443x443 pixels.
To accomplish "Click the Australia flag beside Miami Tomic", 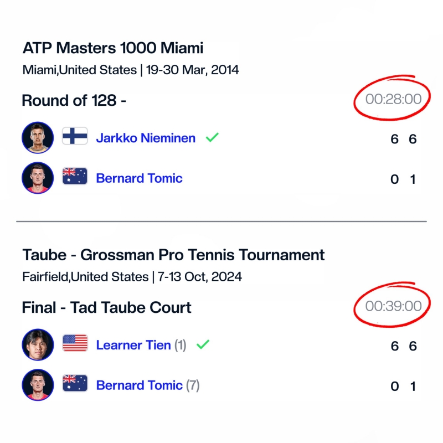I will (75, 177).
